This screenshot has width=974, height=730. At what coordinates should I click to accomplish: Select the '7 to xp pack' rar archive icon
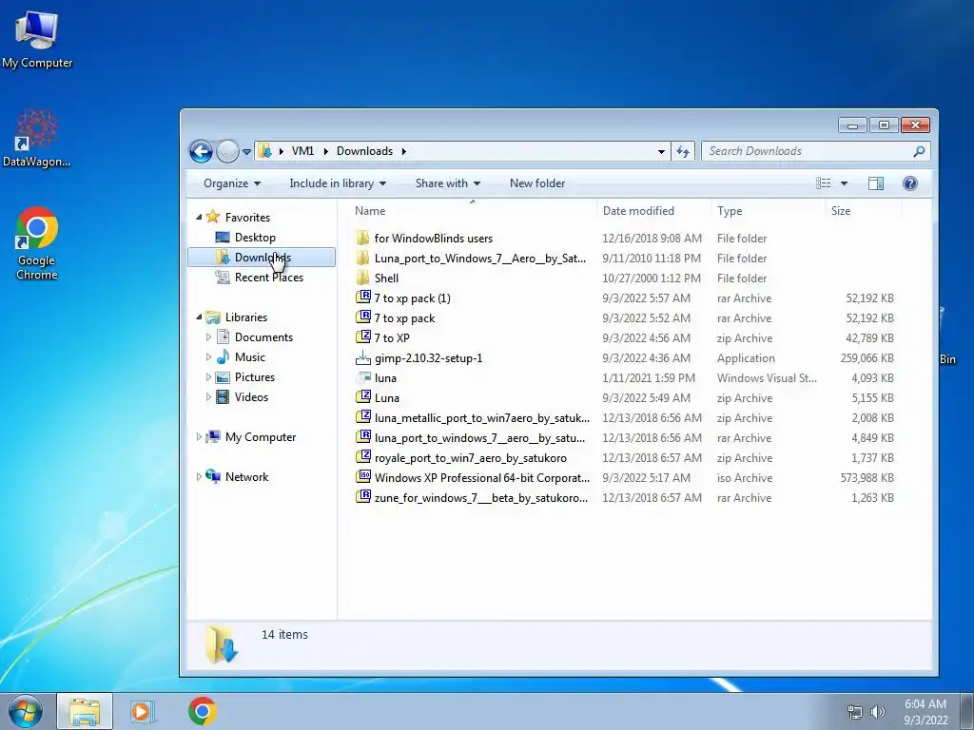click(x=362, y=317)
